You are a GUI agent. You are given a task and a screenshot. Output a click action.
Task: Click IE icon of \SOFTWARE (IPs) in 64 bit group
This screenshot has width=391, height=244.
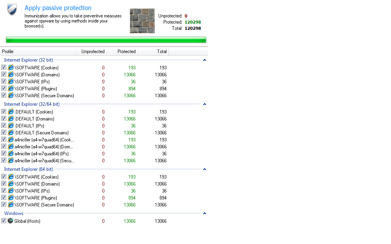(x=11, y=191)
